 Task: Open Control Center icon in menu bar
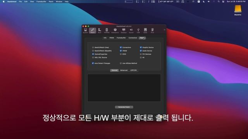pyautogui.click(x=223, y=2)
